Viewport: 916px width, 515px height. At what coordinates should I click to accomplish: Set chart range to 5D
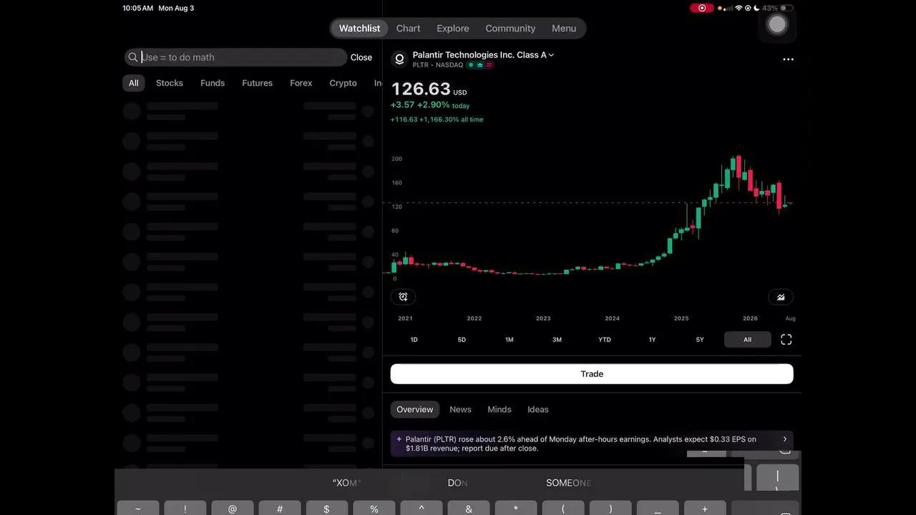coord(462,340)
